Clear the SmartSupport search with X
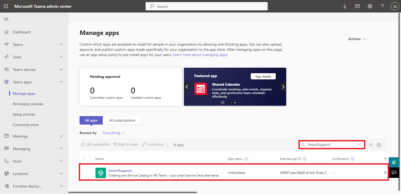401x194 pixels. tap(360, 145)
